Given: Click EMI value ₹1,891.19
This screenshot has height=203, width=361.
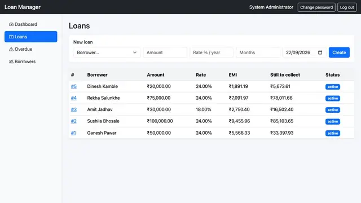Looking at the screenshot, I should click(238, 86).
